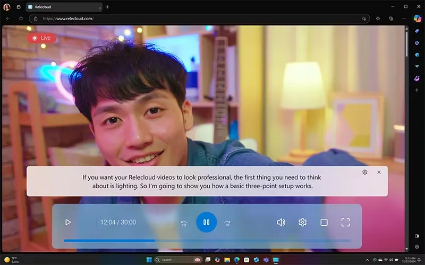Click the page vertical scrollbar thumb
Screen dimensions: 425x265
[x=406, y=43]
